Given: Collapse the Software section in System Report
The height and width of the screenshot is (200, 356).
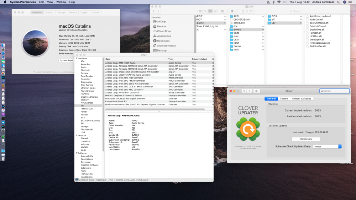Looking at the screenshot, I should 77,153.
